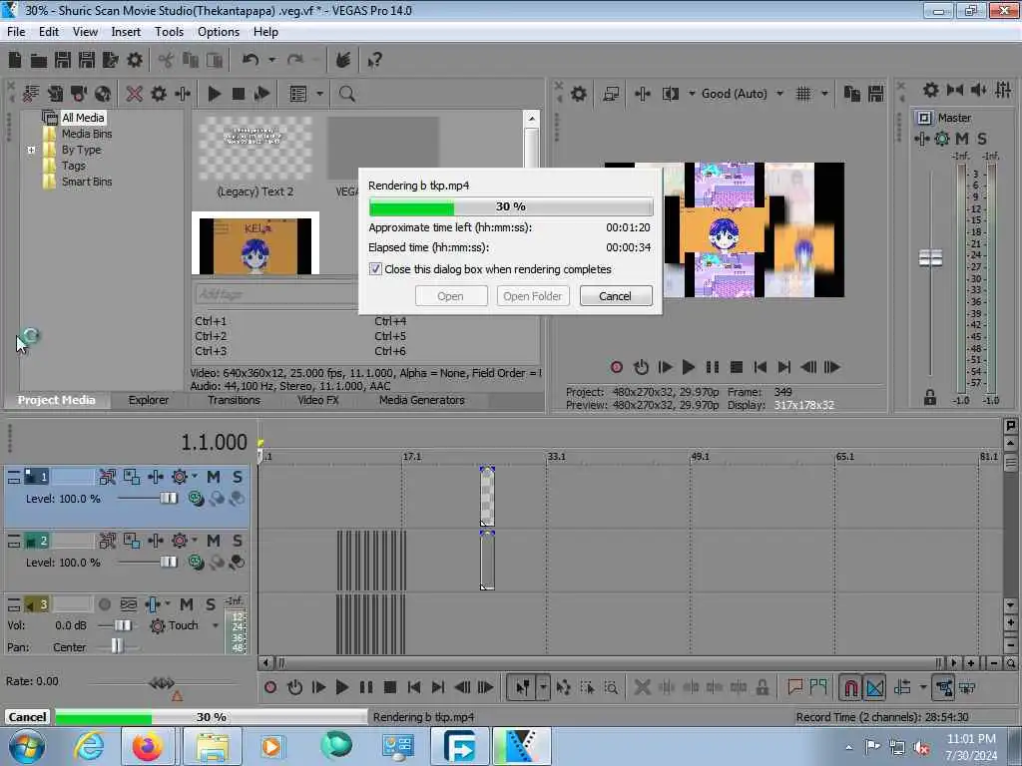Solo video track 1
The width and height of the screenshot is (1022, 766).
238,477
